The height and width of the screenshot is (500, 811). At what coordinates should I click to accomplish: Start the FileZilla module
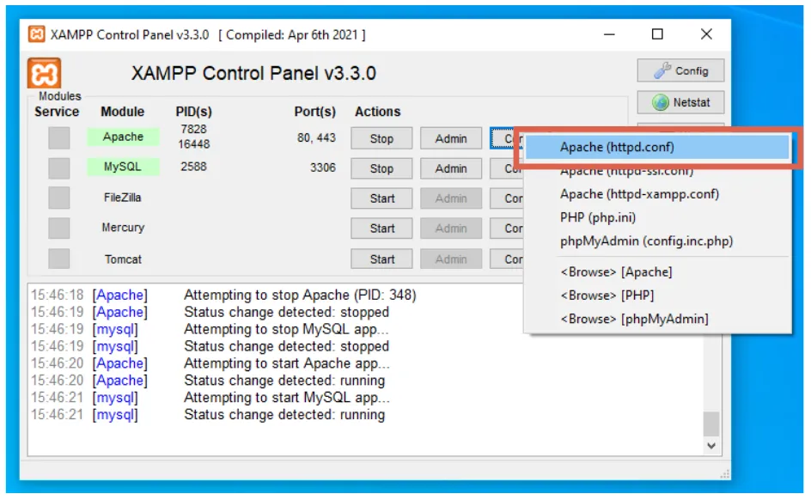[381, 198]
